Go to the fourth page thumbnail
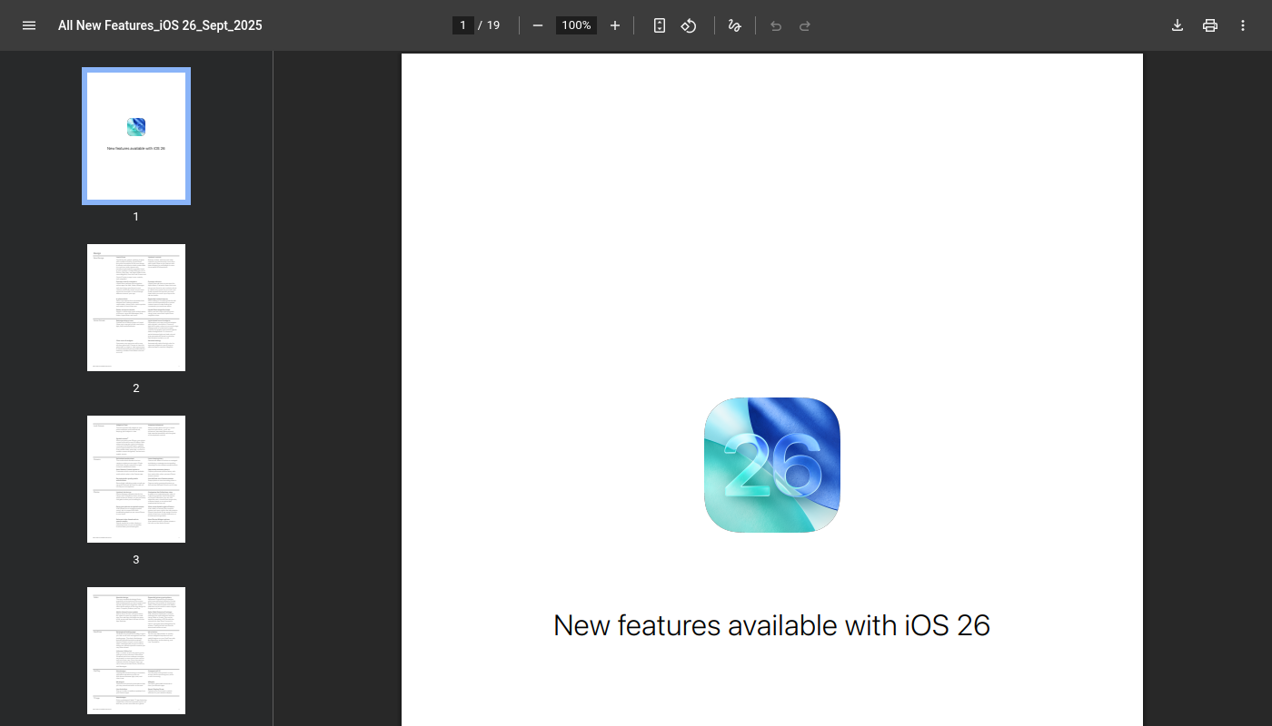The height and width of the screenshot is (726, 1272). pyautogui.click(x=136, y=650)
